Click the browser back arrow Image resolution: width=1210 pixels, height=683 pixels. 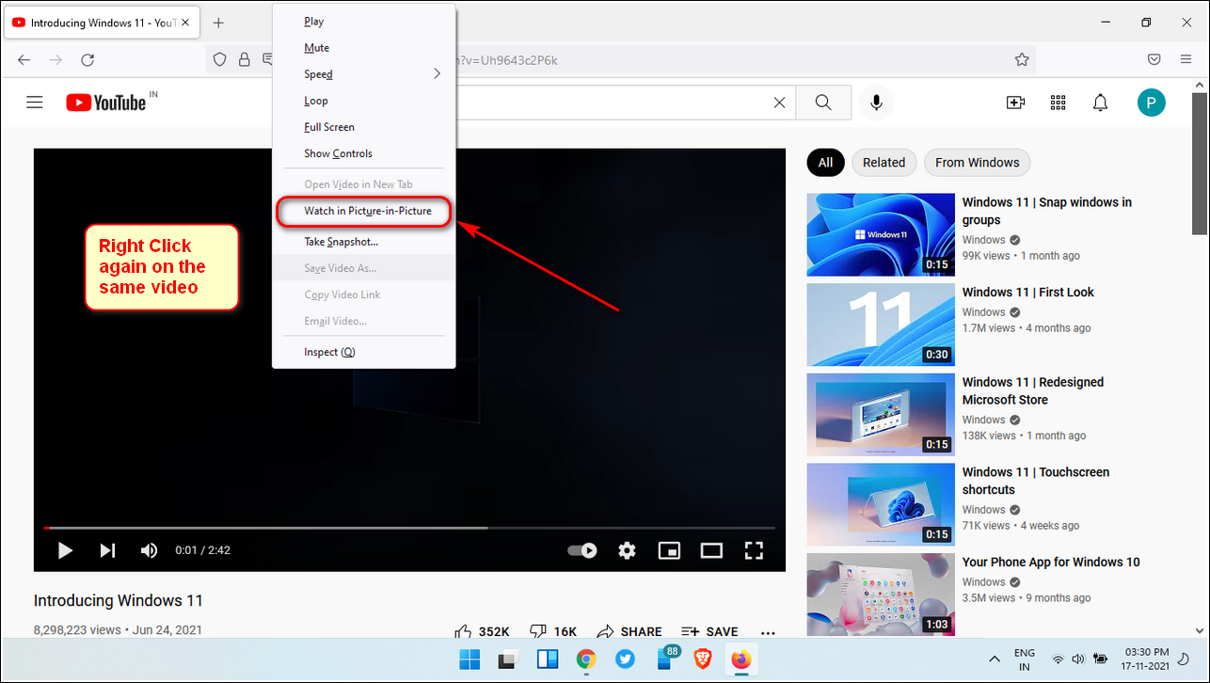[24, 59]
